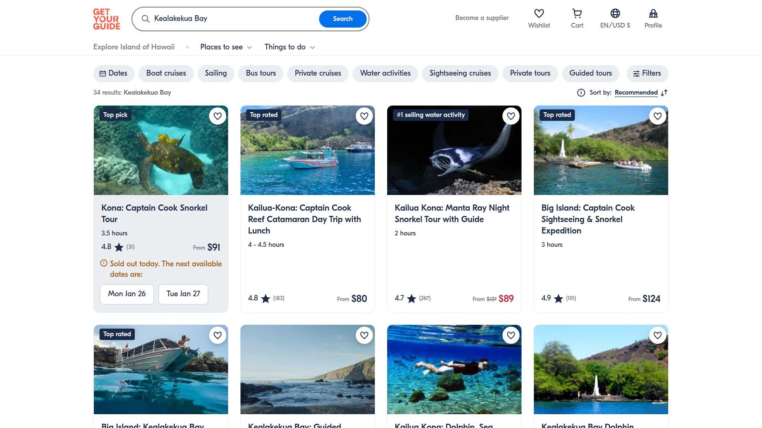Select the Sightseeing cruises filter chip
762x428 pixels.
[x=460, y=73]
